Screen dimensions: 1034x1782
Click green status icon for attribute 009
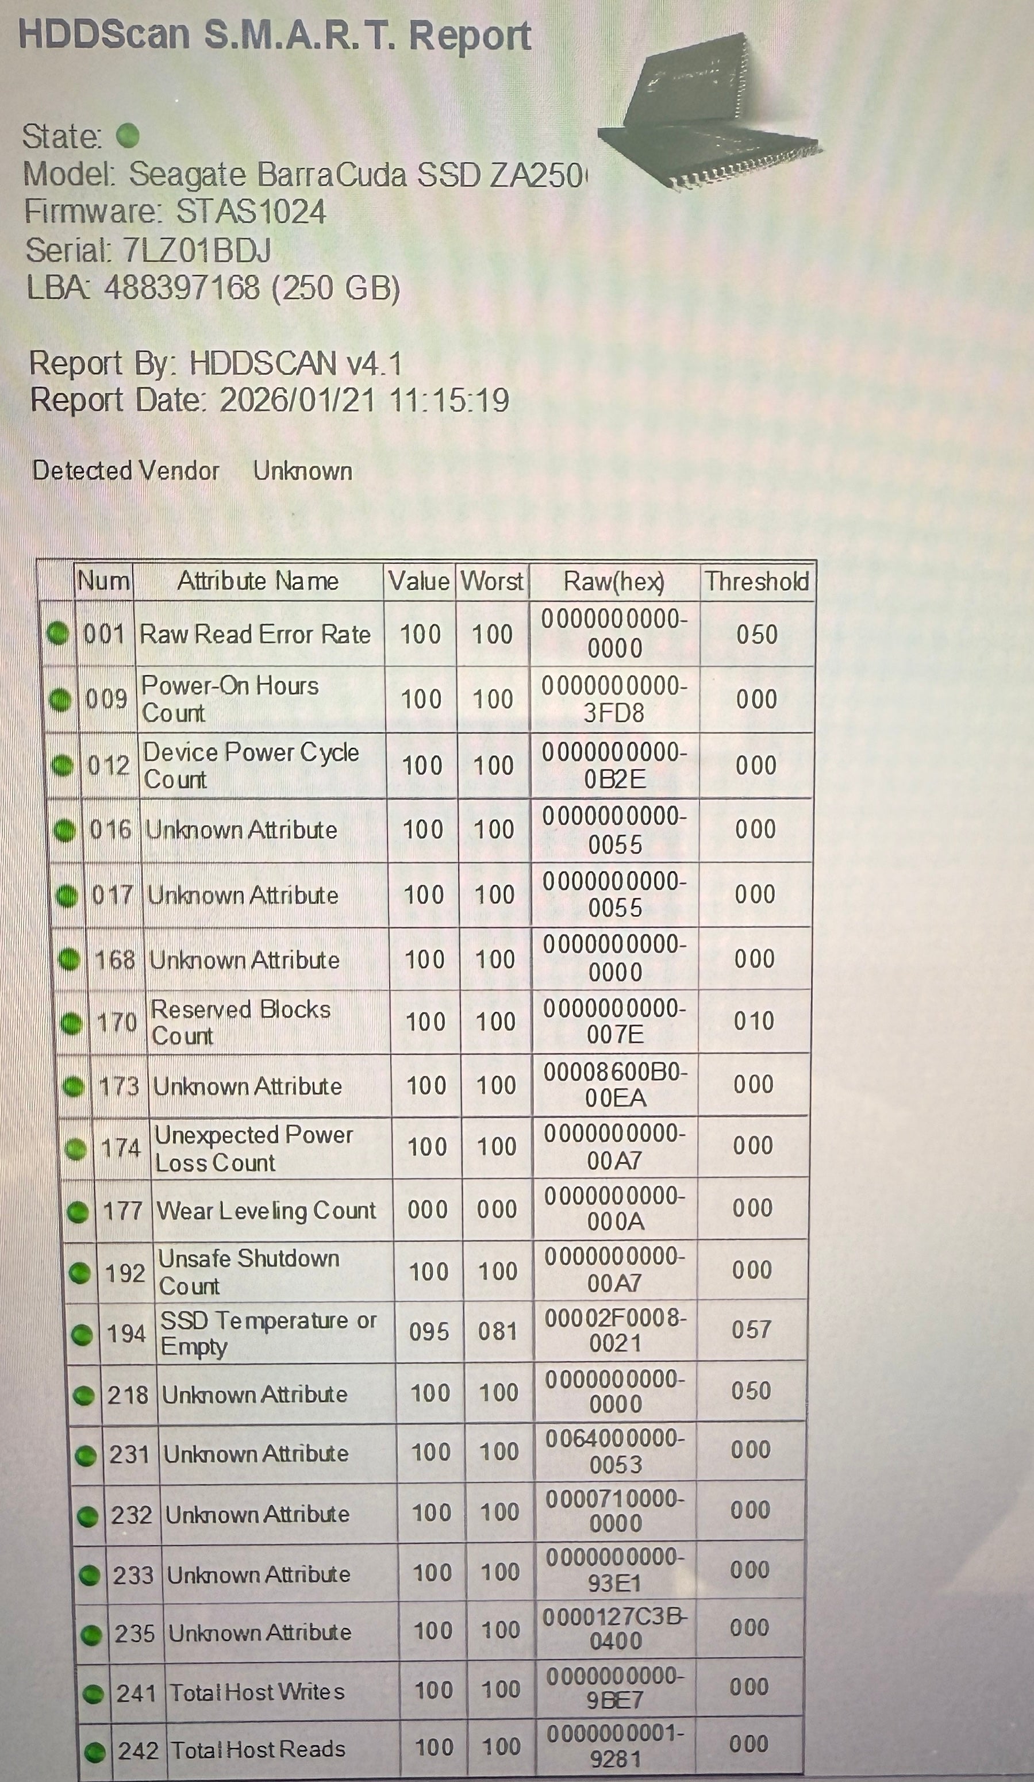(60, 700)
